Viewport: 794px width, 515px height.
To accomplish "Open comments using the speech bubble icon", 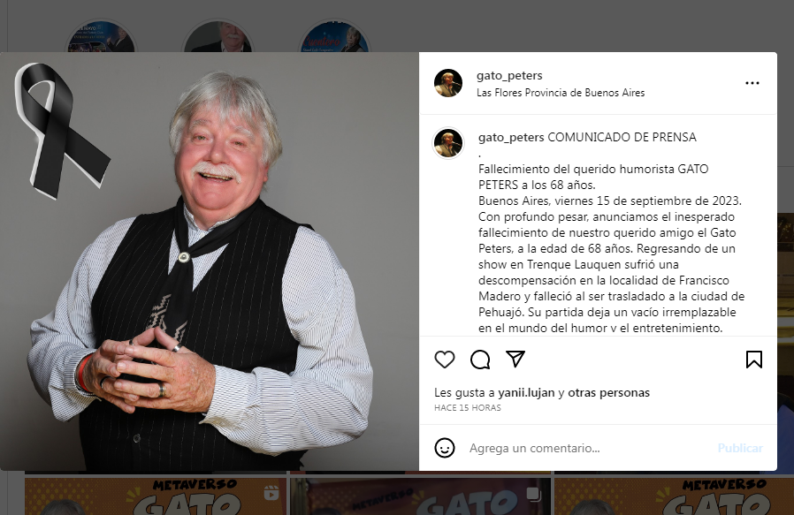I will pyautogui.click(x=480, y=360).
